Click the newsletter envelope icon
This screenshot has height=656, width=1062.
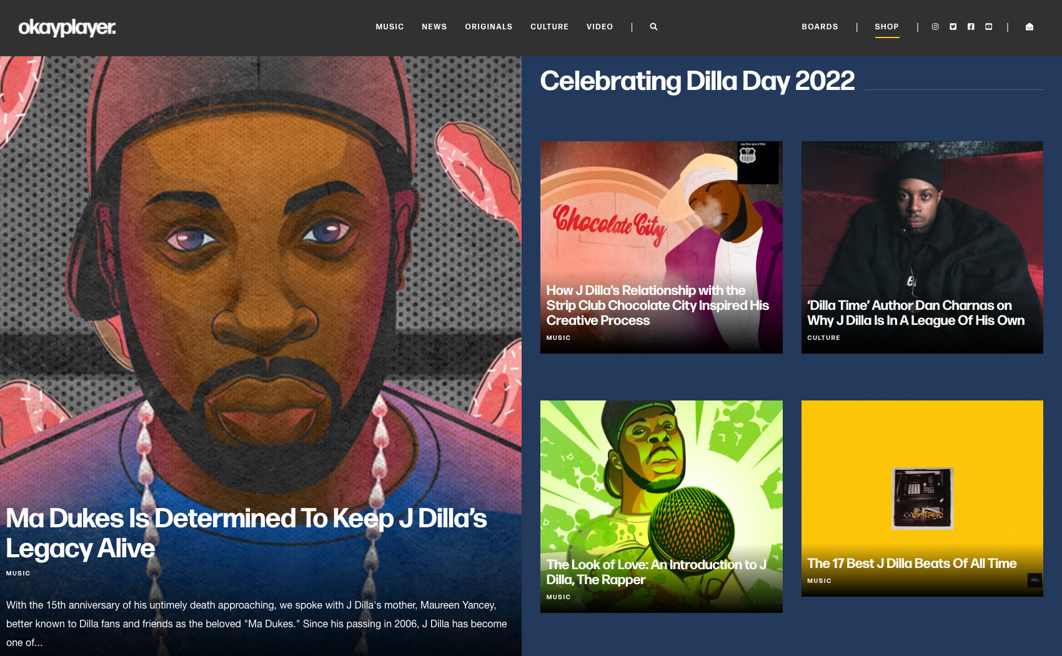pos(1030,27)
